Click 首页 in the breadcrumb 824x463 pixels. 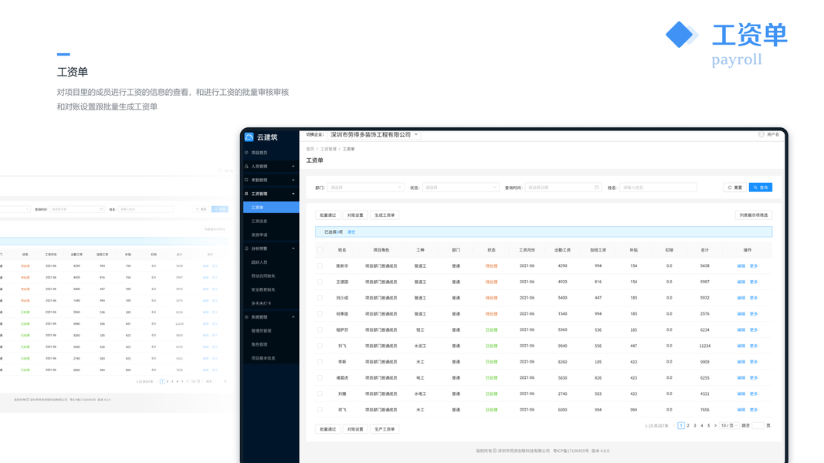click(310, 149)
